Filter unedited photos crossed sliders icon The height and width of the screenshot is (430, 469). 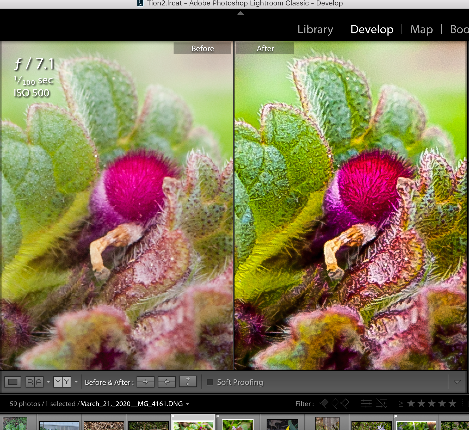point(381,403)
